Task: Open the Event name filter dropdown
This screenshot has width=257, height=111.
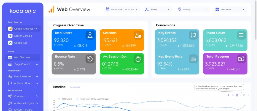Action: 230,10
